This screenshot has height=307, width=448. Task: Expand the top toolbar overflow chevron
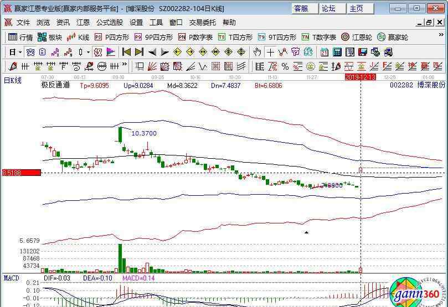[x=441, y=35]
